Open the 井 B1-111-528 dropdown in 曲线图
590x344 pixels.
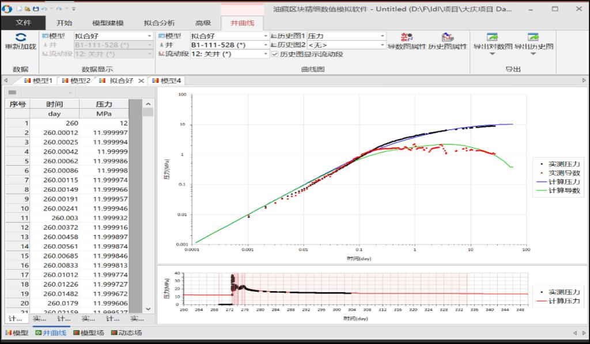click(266, 45)
